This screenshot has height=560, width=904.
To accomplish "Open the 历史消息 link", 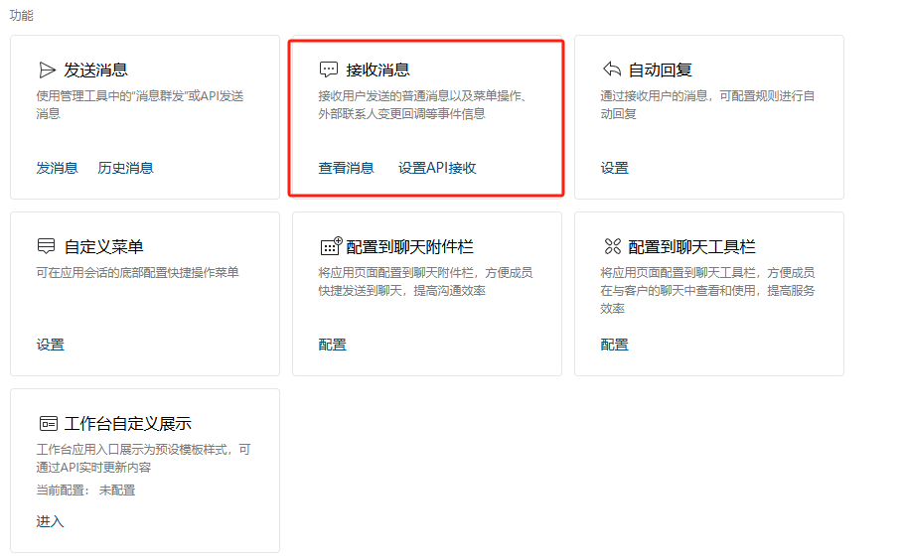I will coord(126,168).
